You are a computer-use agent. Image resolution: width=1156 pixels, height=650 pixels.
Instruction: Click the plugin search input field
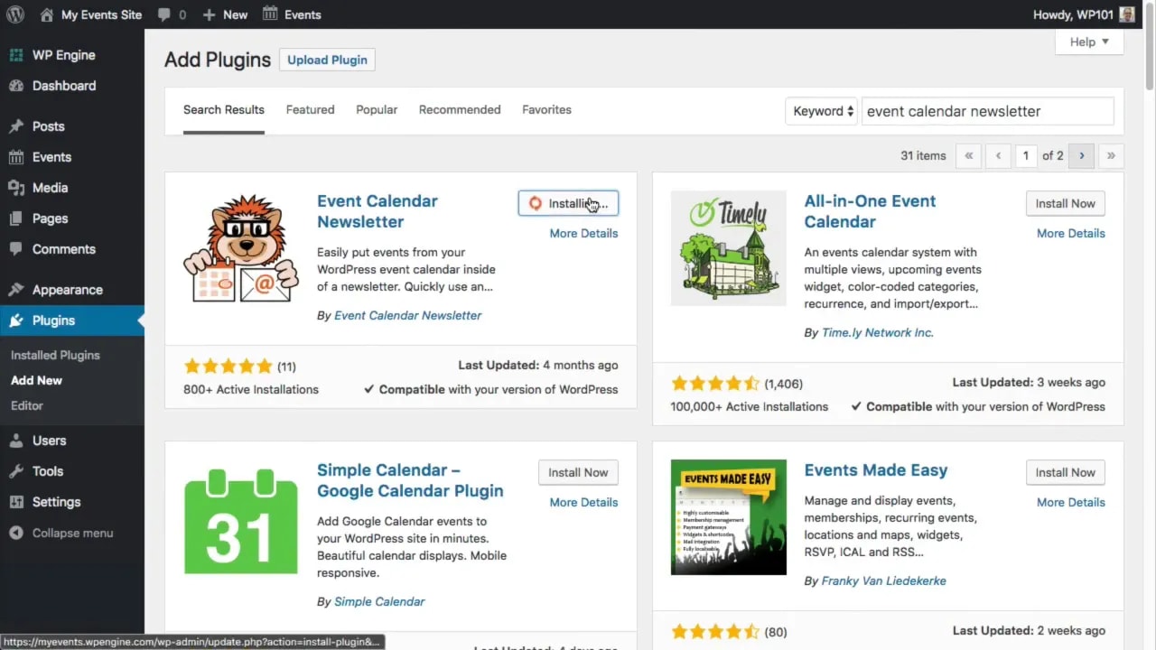988,111
